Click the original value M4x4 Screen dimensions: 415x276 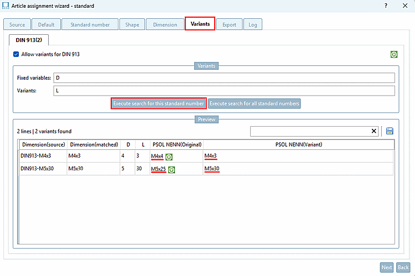click(157, 156)
